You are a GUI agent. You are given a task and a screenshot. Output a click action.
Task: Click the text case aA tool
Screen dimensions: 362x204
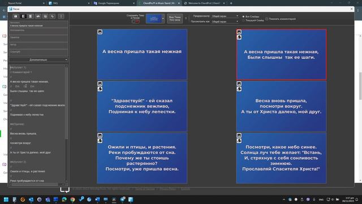pyautogui.click(x=38, y=16)
